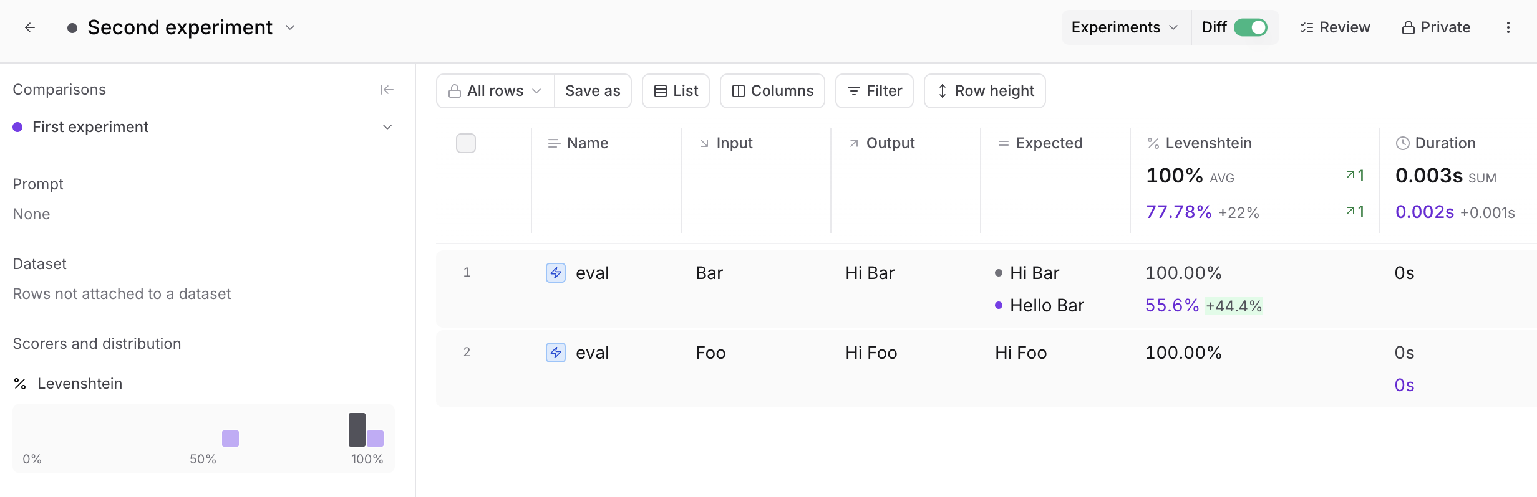Set experiment visibility via Private button
The height and width of the screenshot is (497, 1537).
[x=1436, y=27]
